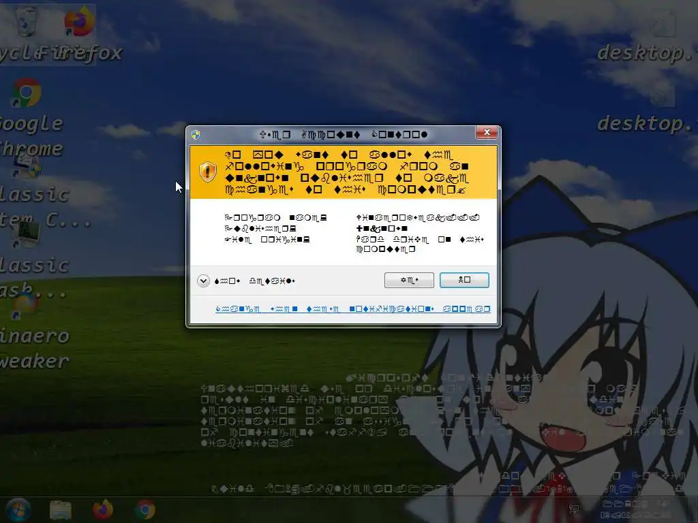The width and height of the screenshot is (698, 523).
Task: Launch Firefox from the taskbar
Action: pyautogui.click(x=103, y=509)
